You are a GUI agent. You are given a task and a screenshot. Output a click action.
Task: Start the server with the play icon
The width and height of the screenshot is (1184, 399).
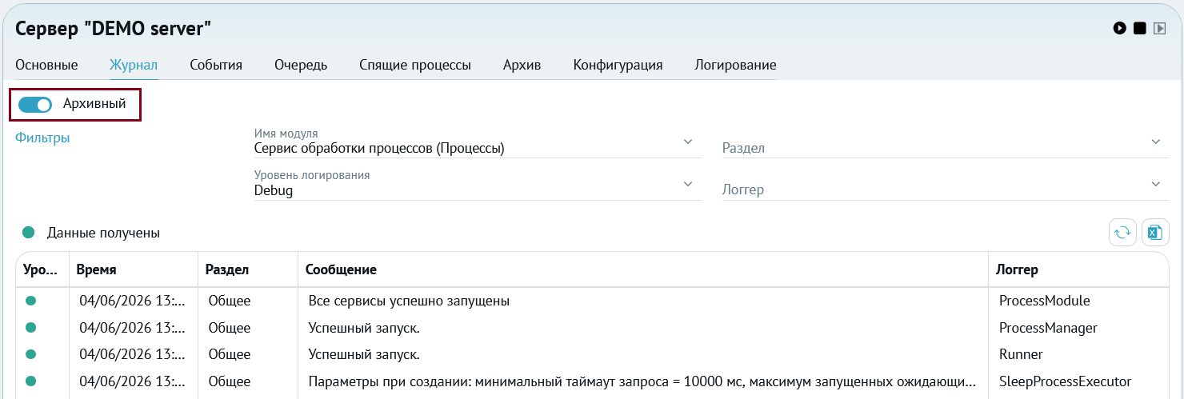[x=1119, y=28]
